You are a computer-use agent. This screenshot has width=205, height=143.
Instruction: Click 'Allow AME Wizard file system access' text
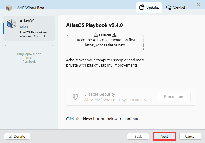tap(115, 100)
